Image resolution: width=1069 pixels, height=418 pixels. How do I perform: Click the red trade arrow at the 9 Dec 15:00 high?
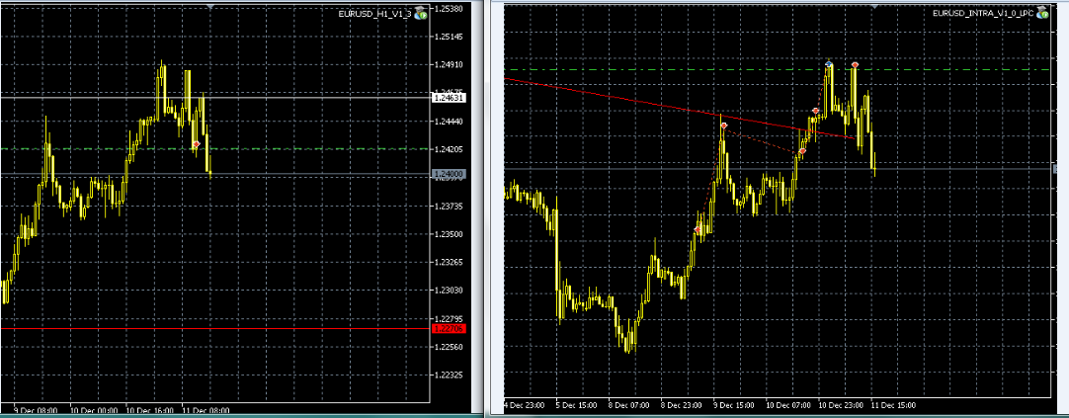[x=723, y=126]
